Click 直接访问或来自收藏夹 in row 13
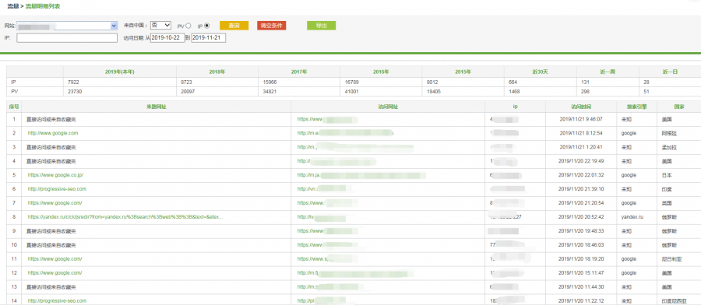 point(51,287)
